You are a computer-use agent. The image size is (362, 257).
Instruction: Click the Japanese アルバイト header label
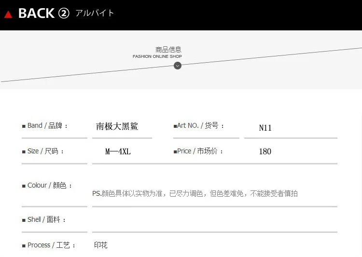[x=95, y=13]
